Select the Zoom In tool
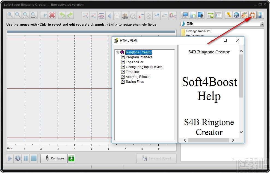270x173 pixels. pyautogui.click(x=10, y=15)
